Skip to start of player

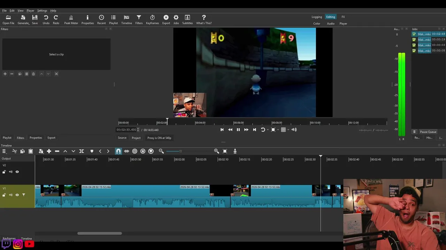click(222, 130)
